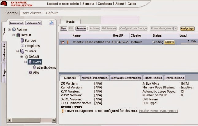This screenshot has width=198, height=126.
Task: Select Storage in the tree
Action: (x=30, y=41)
